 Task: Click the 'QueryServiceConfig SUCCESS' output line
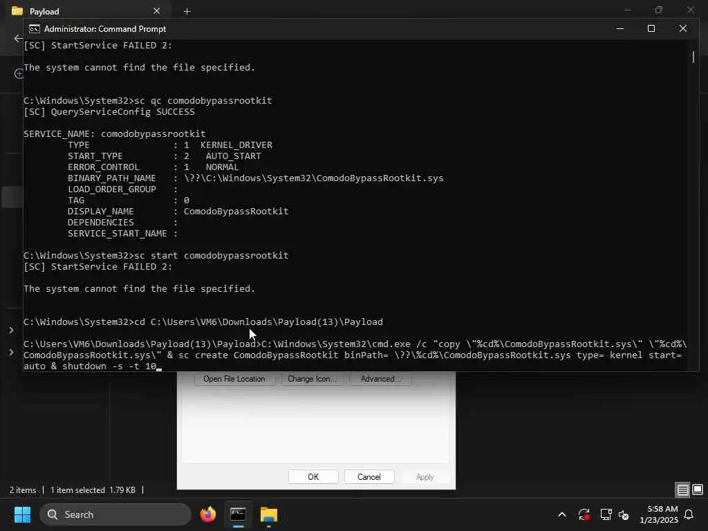point(109,111)
